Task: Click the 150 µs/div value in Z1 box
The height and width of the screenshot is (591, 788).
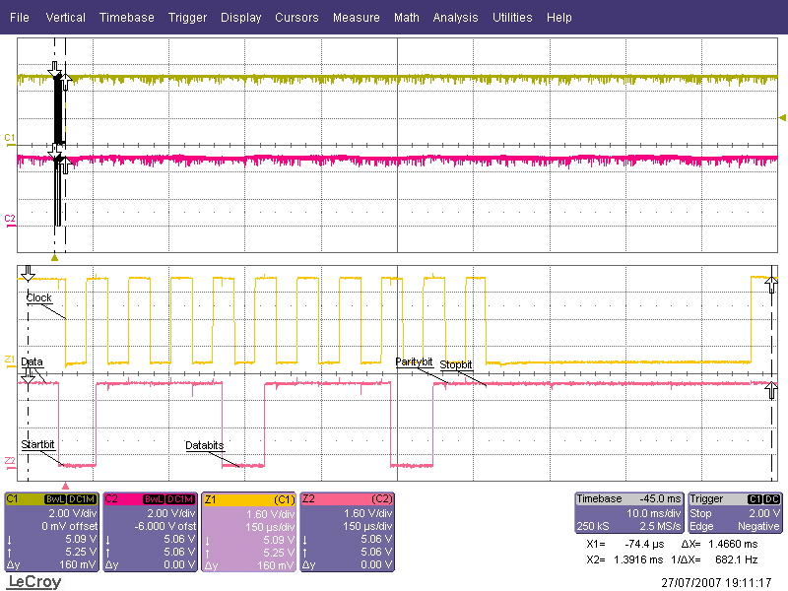Action: (x=270, y=527)
